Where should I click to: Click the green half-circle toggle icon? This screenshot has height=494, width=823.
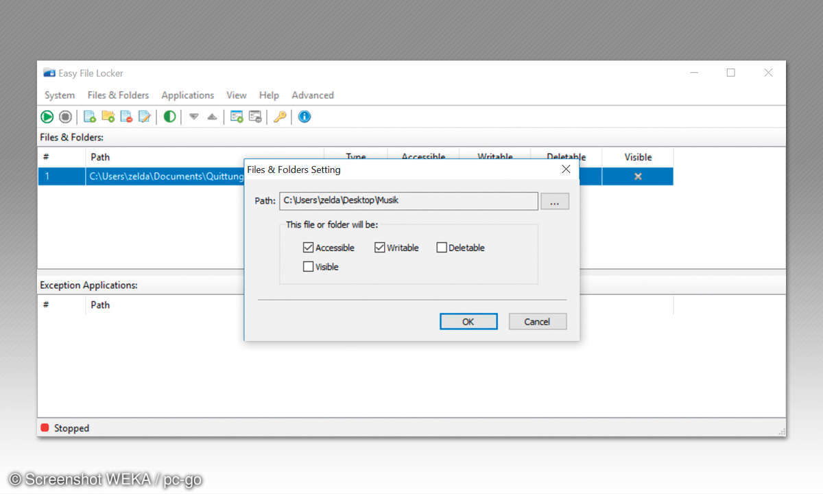[169, 117]
